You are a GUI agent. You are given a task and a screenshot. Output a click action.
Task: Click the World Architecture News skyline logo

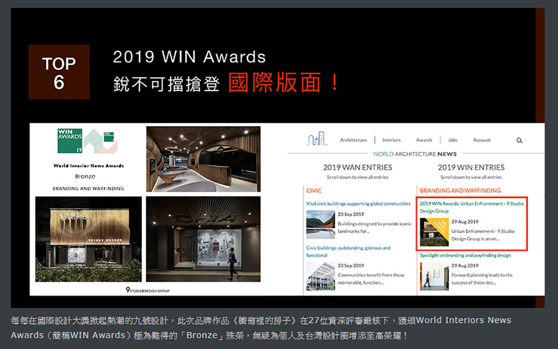[317, 139]
